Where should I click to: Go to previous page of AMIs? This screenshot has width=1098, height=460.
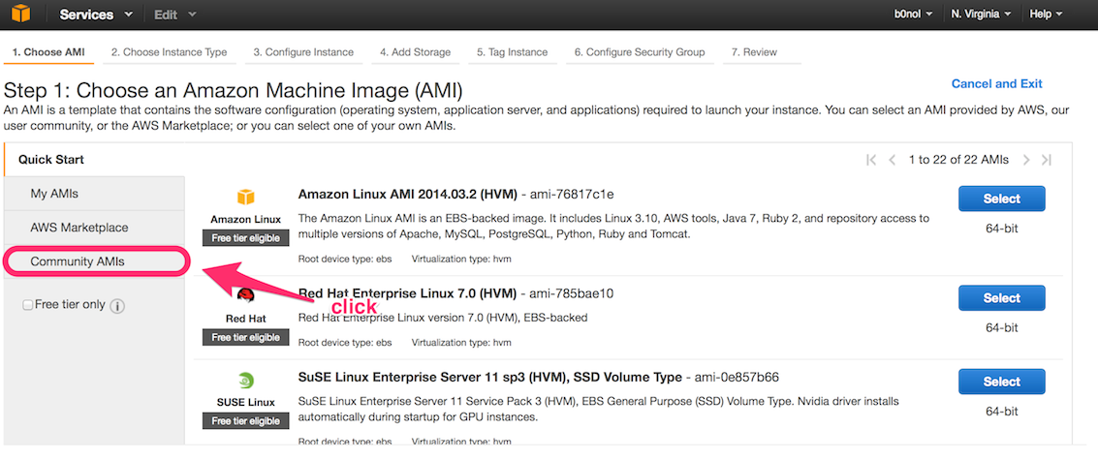point(893,160)
